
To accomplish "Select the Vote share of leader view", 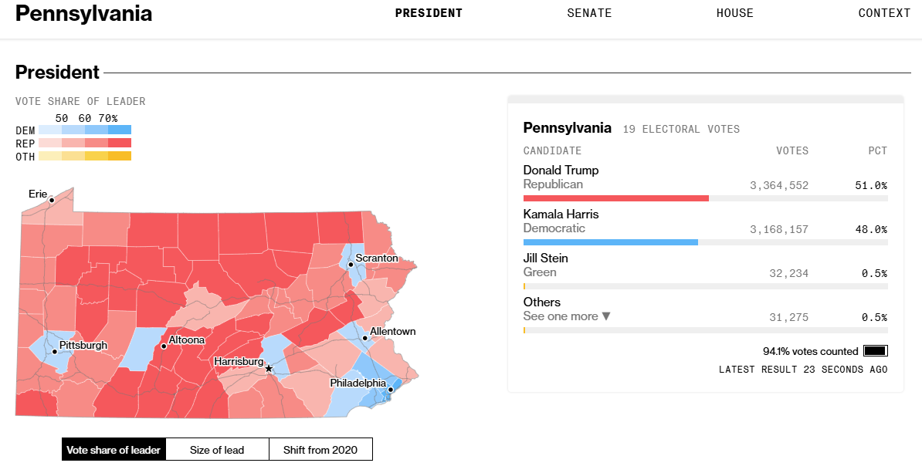I will [x=114, y=450].
